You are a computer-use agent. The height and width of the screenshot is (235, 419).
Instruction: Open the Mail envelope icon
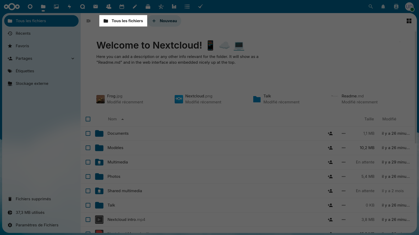96,7
